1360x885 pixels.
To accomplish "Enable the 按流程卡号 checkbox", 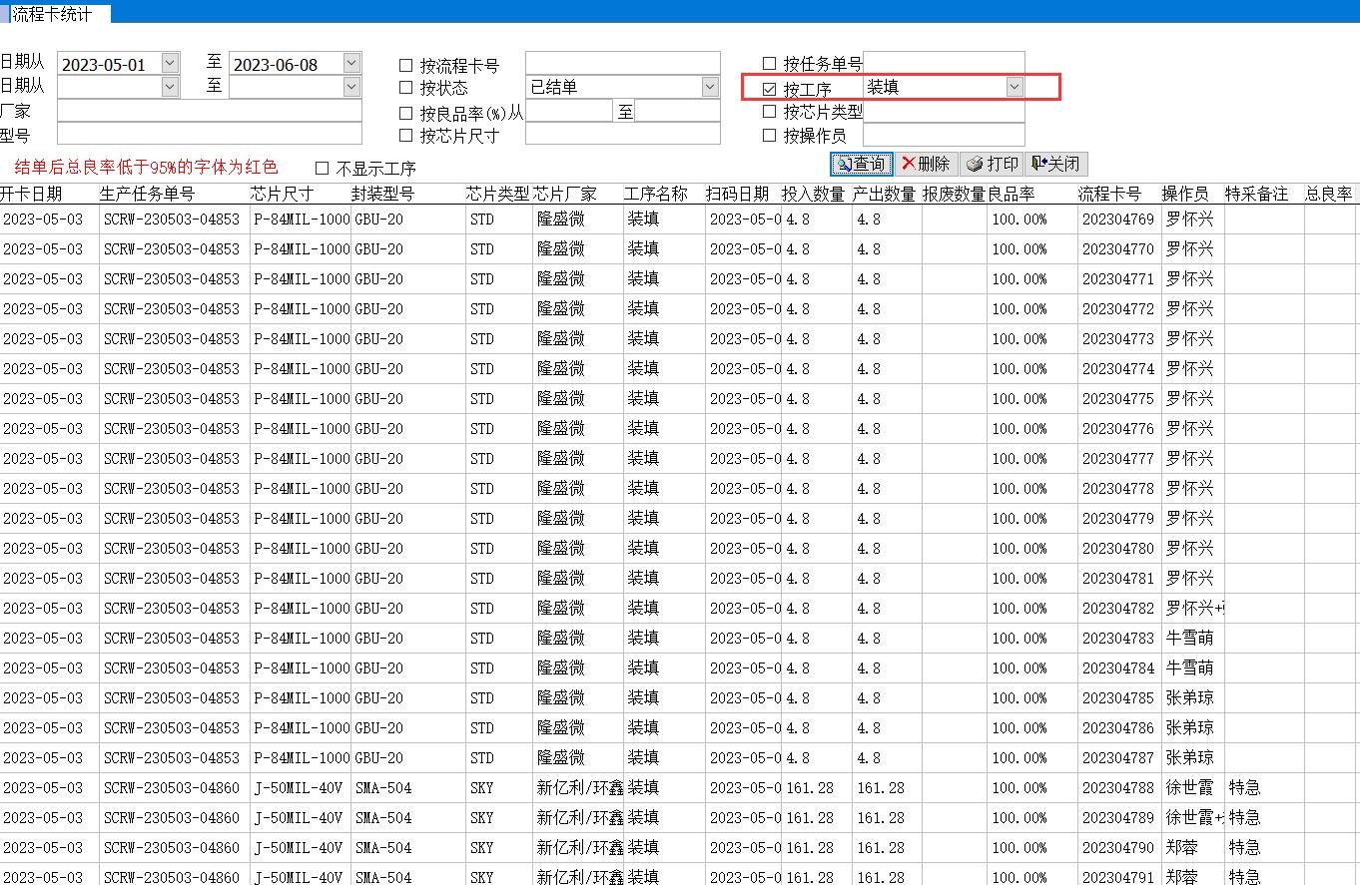I will coord(405,66).
